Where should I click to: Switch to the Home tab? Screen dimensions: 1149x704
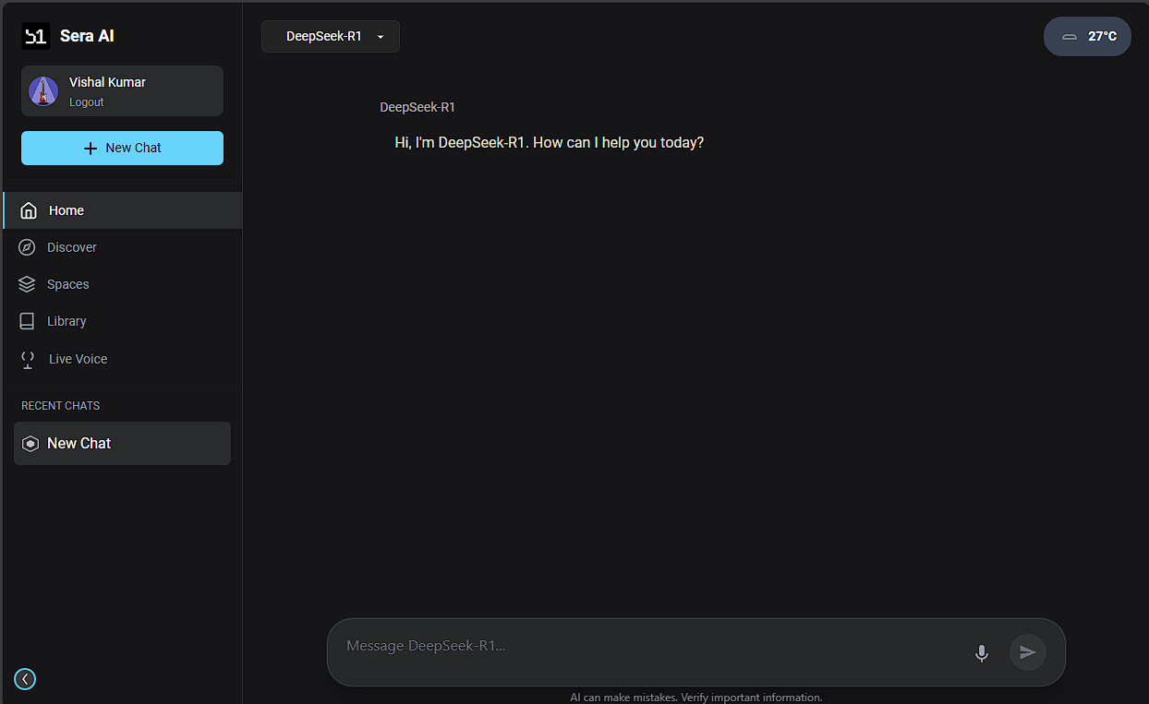(66, 210)
